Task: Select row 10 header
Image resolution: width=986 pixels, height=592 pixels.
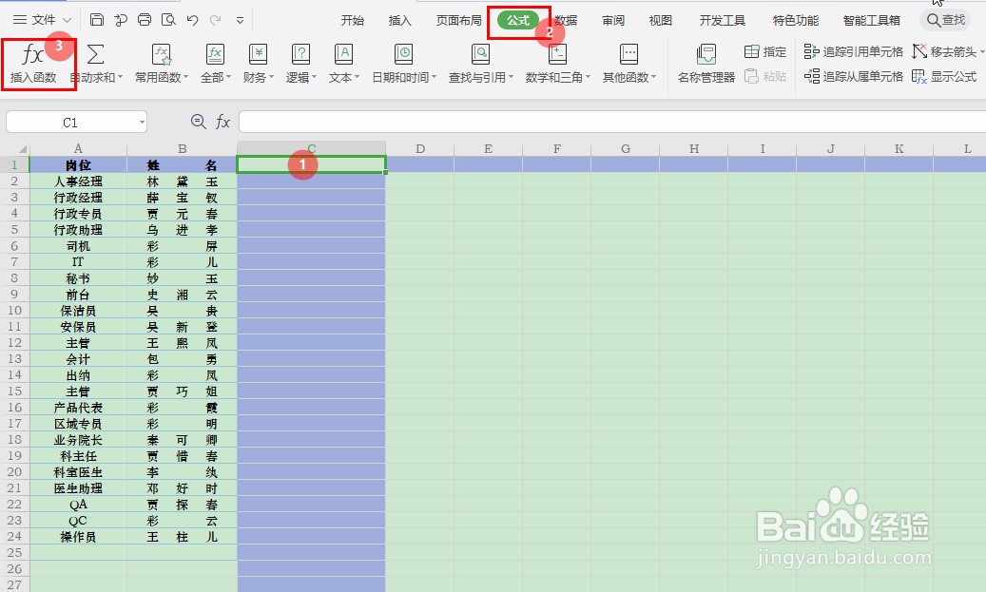Action: tap(14, 311)
